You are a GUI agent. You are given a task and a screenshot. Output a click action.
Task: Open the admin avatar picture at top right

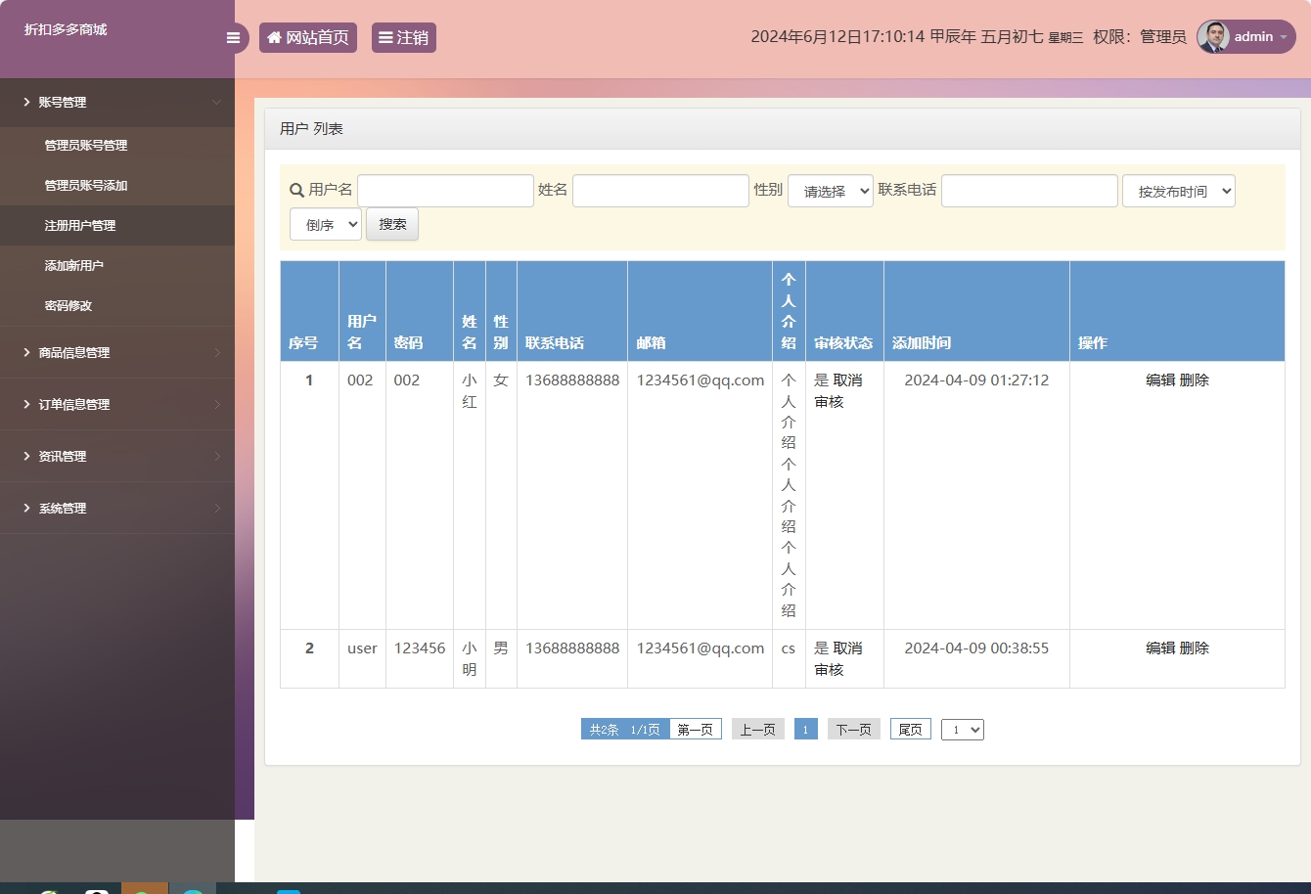pos(1212,36)
